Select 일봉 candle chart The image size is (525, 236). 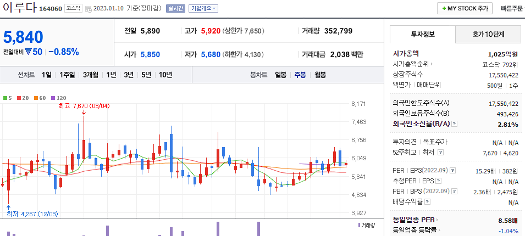[280, 75]
